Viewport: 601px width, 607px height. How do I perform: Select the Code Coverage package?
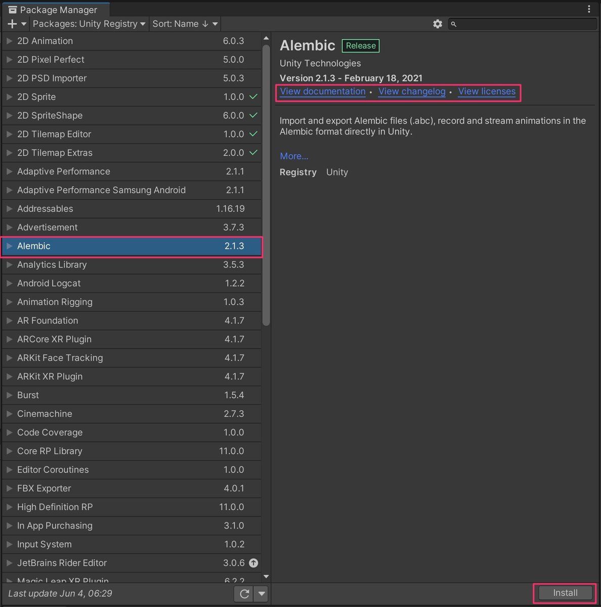point(132,432)
